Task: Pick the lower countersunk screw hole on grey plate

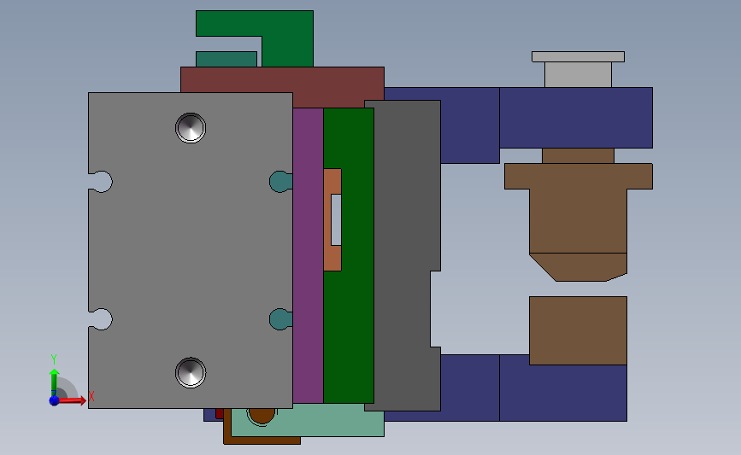Action: pyautogui.click(x=191, y=372)
